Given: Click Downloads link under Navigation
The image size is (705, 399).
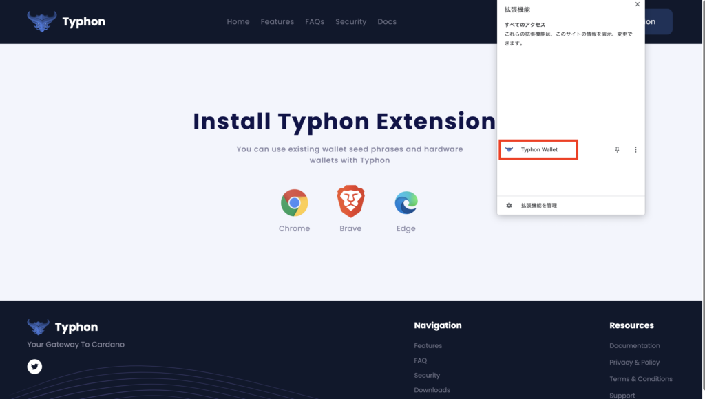Looking at the screenshot, I should click(432, 390).
